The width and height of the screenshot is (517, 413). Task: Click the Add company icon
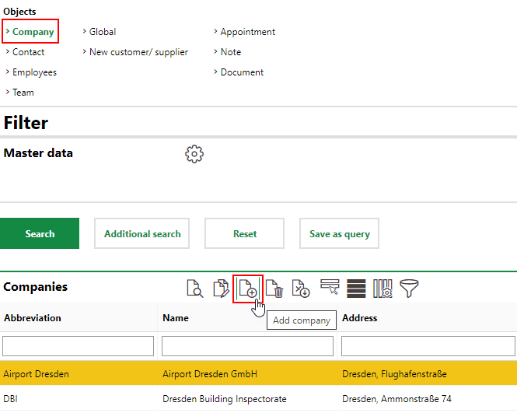[x=248, y=289]
